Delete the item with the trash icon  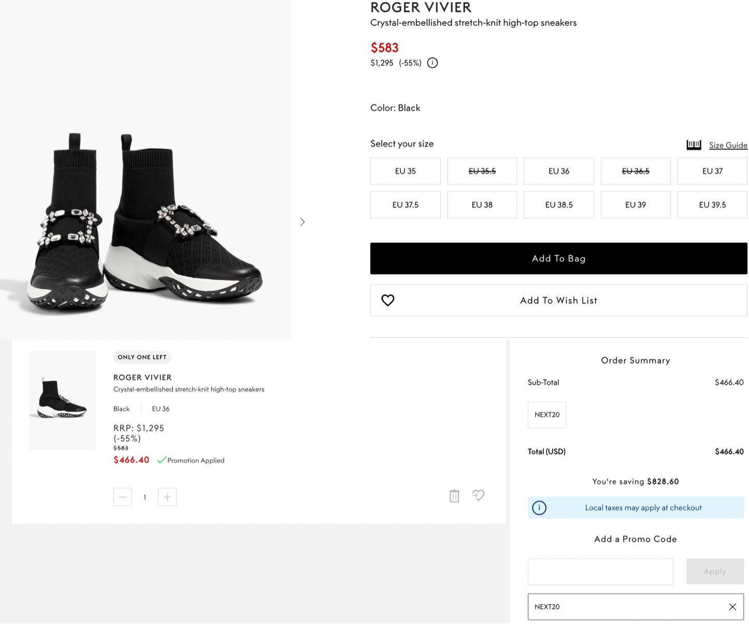tap(454, 496)
